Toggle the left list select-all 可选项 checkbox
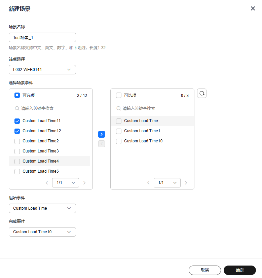 [17, 95]
